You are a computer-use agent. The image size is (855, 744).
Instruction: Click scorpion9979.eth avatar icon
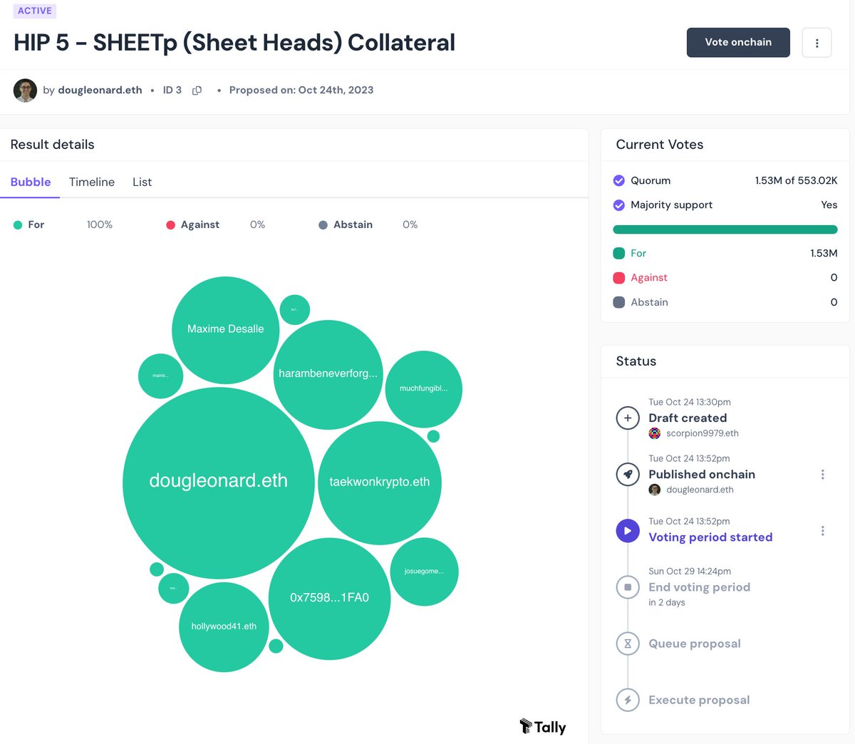[x=655, y=433]
